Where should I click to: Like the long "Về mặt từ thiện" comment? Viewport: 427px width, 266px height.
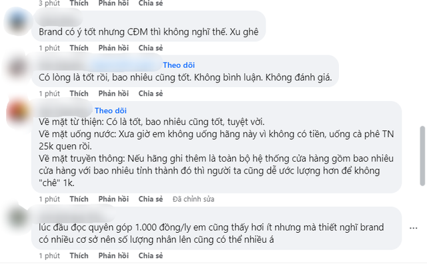coord(79,198)
